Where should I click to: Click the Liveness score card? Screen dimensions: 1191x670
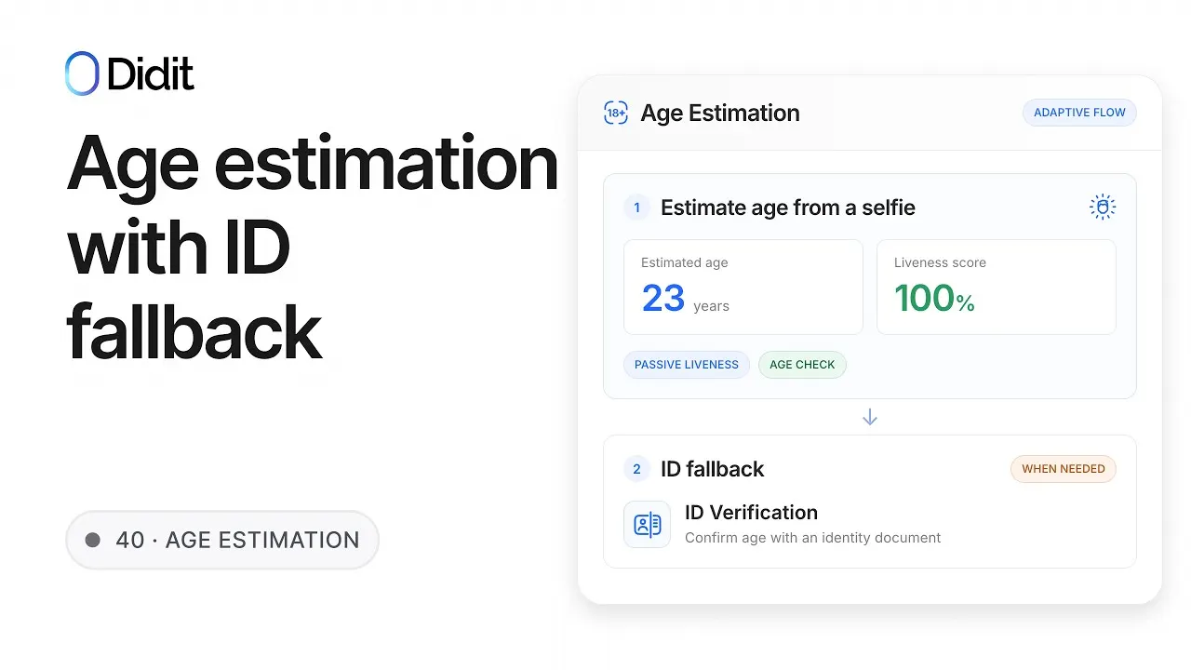997,287
